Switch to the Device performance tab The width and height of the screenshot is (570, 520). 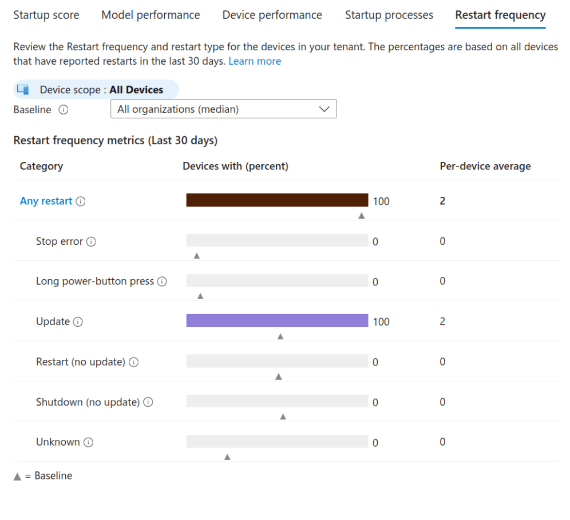click(272, 15)
